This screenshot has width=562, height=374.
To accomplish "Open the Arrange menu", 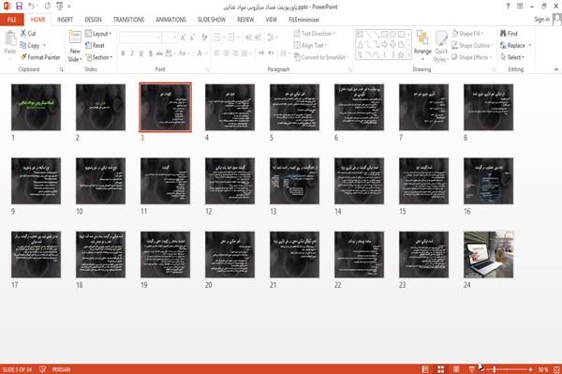I will (422, 46).
